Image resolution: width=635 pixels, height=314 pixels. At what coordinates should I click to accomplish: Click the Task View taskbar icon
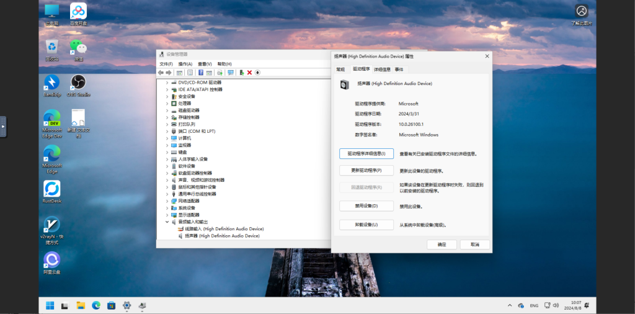click(65, 305)
